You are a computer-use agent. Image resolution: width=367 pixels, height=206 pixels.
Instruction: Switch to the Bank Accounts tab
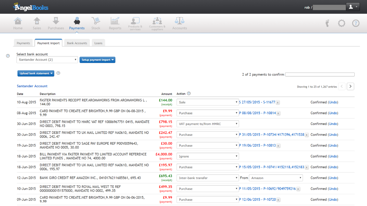[x=77, y=43]
